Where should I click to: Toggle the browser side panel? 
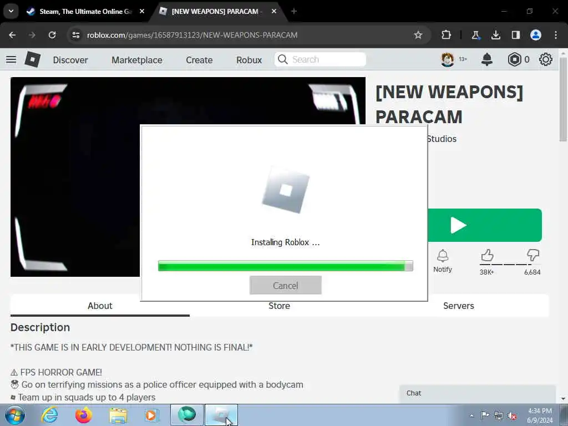[x=515, y=35]
